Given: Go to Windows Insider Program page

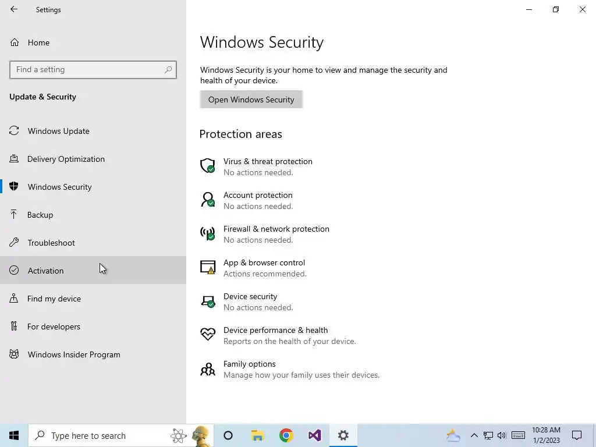Looking at the screenshot, I should pos(93,354).
